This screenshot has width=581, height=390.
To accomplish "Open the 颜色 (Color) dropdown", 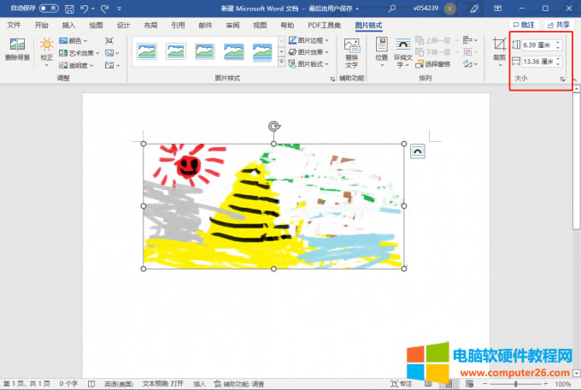I will (73, 40).
